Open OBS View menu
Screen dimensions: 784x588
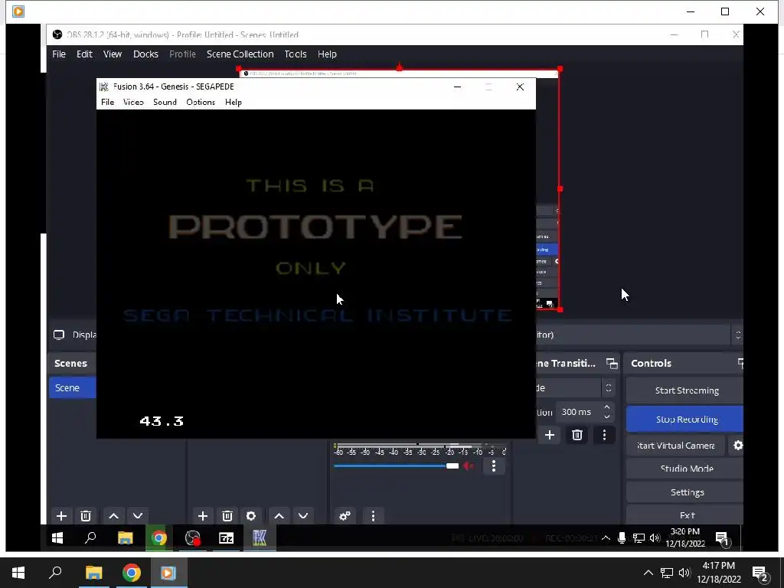pos(113,54)
